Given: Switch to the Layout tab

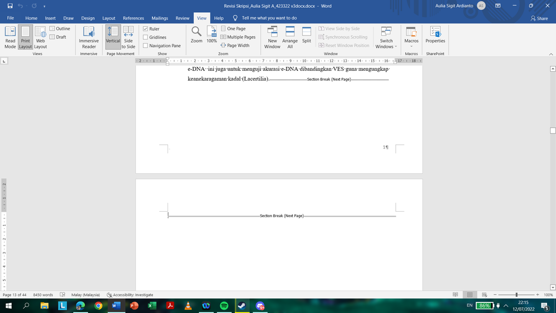Looking at the screenshot, I should (x=109, y=18).
